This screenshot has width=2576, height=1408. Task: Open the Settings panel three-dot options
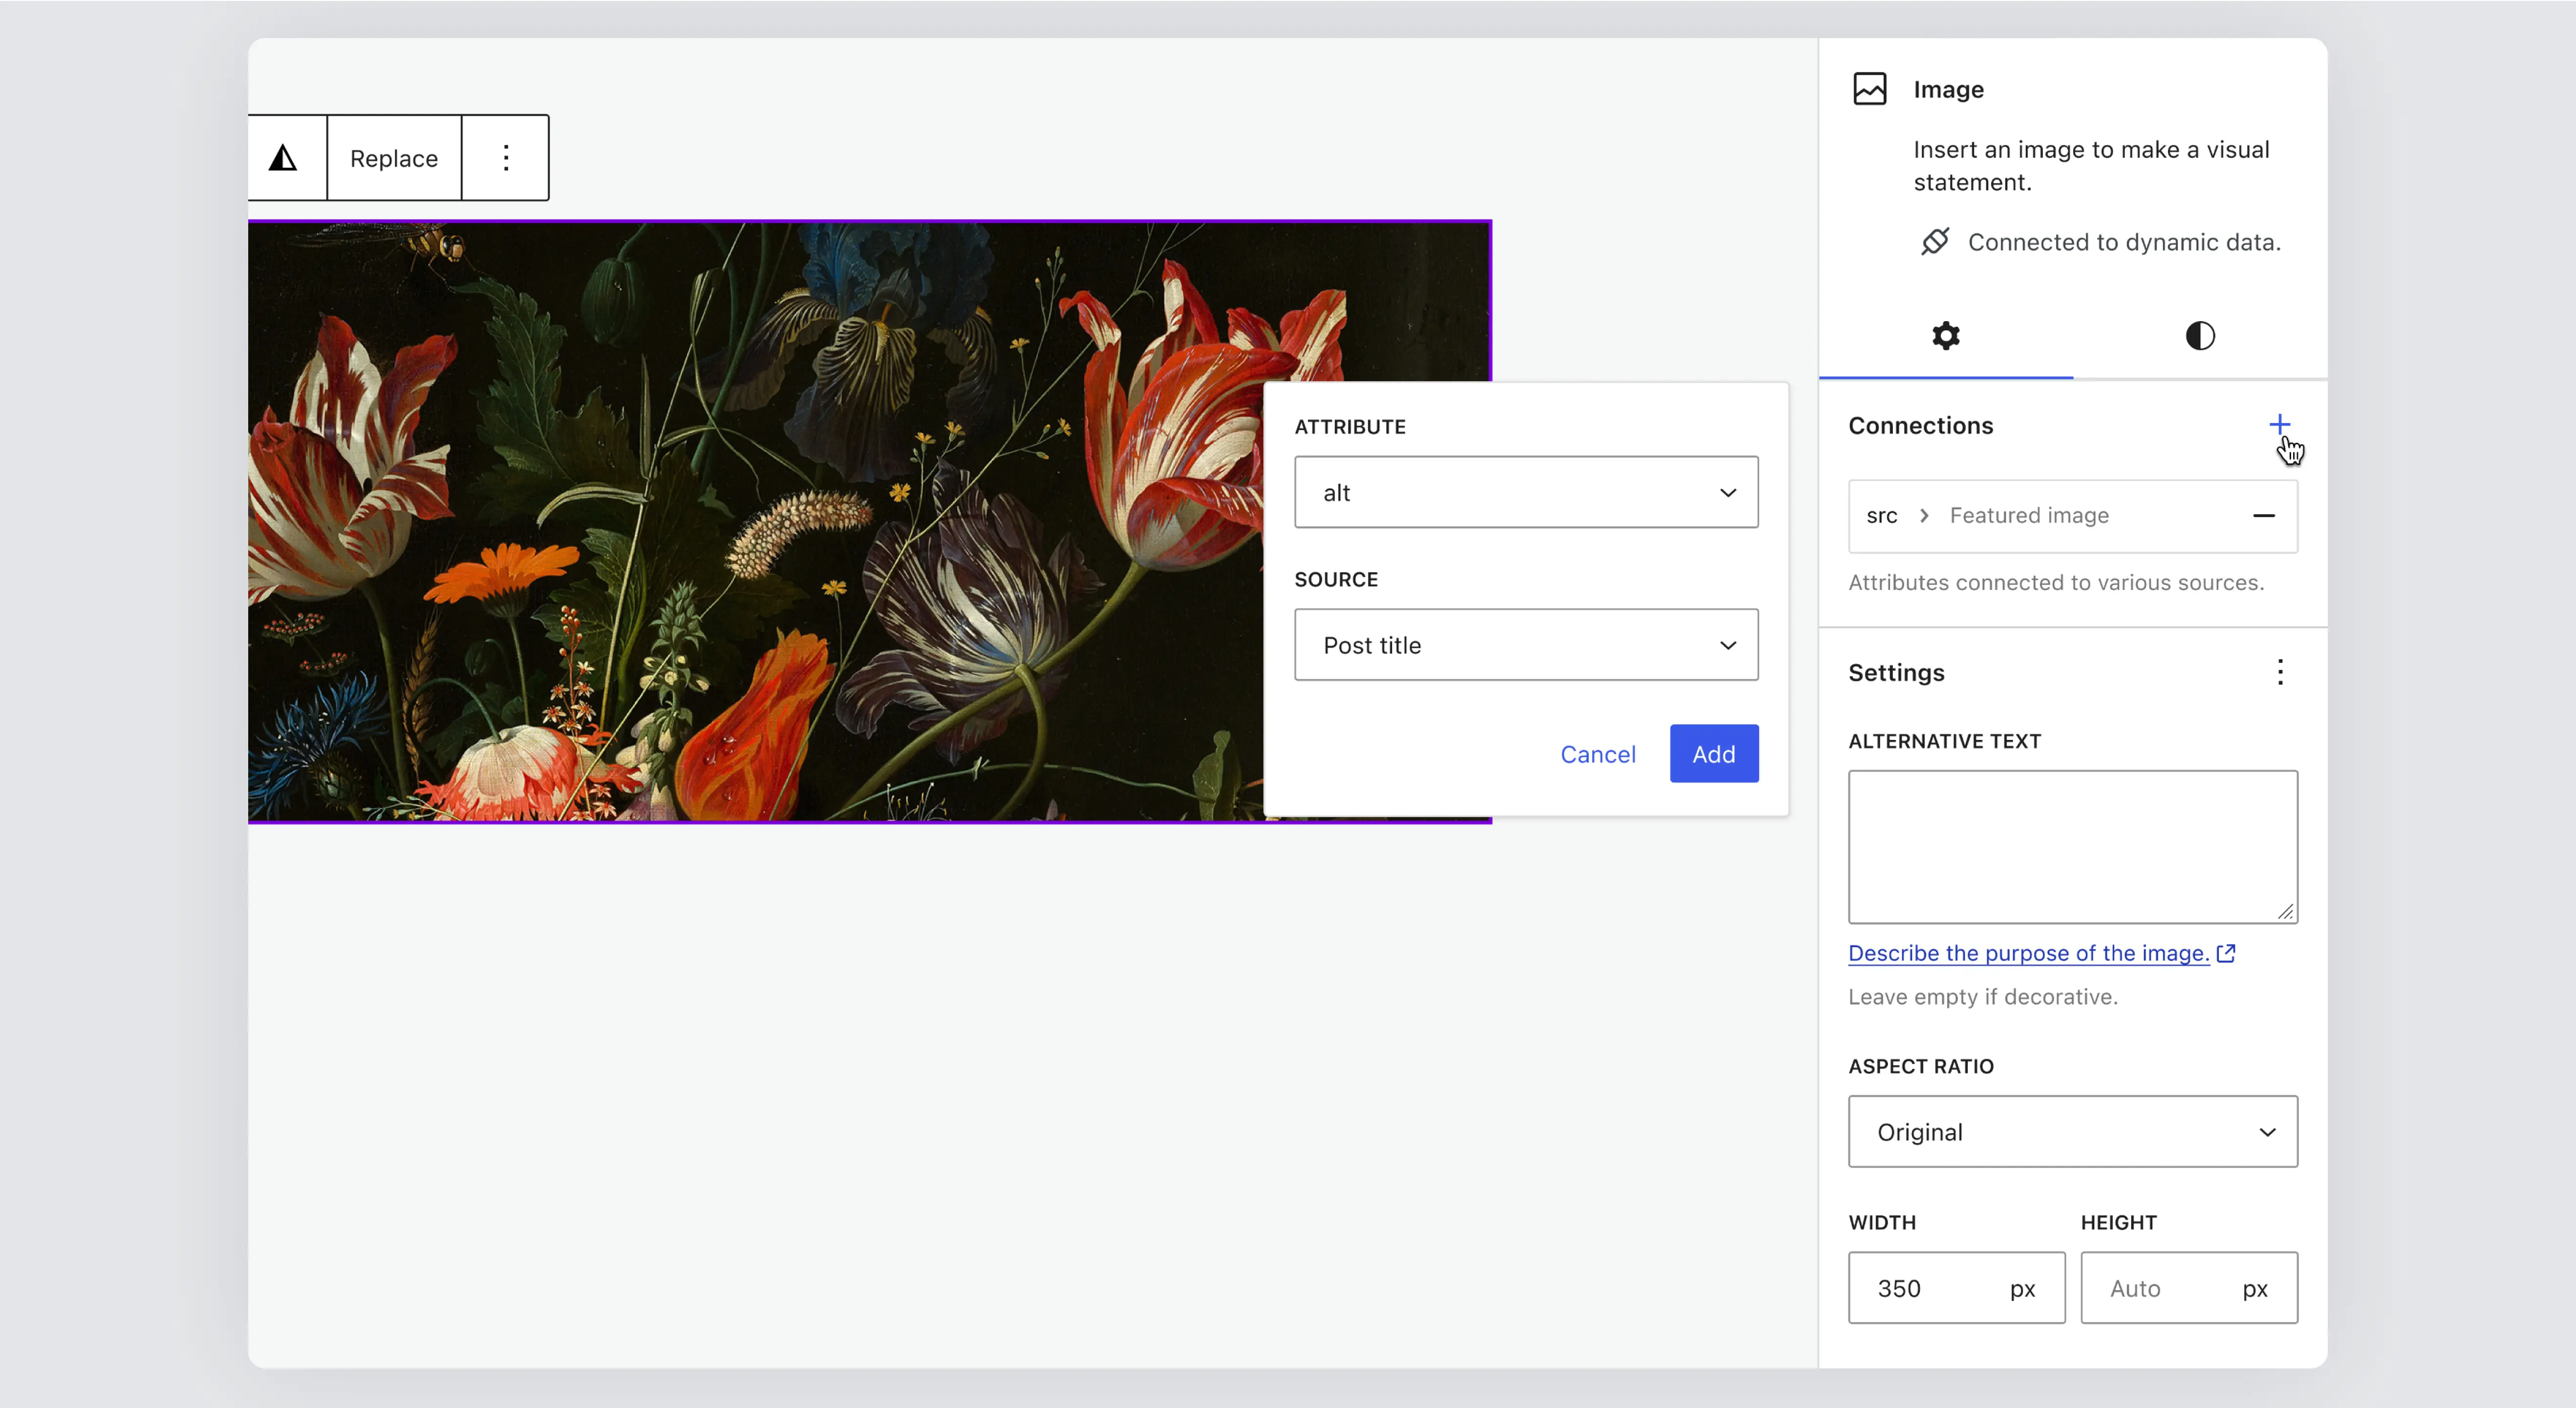(x=2280, y=672)
